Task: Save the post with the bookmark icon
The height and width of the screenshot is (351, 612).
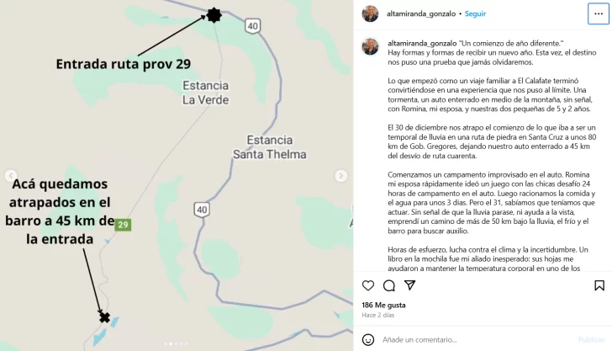Action: point(599,285)
